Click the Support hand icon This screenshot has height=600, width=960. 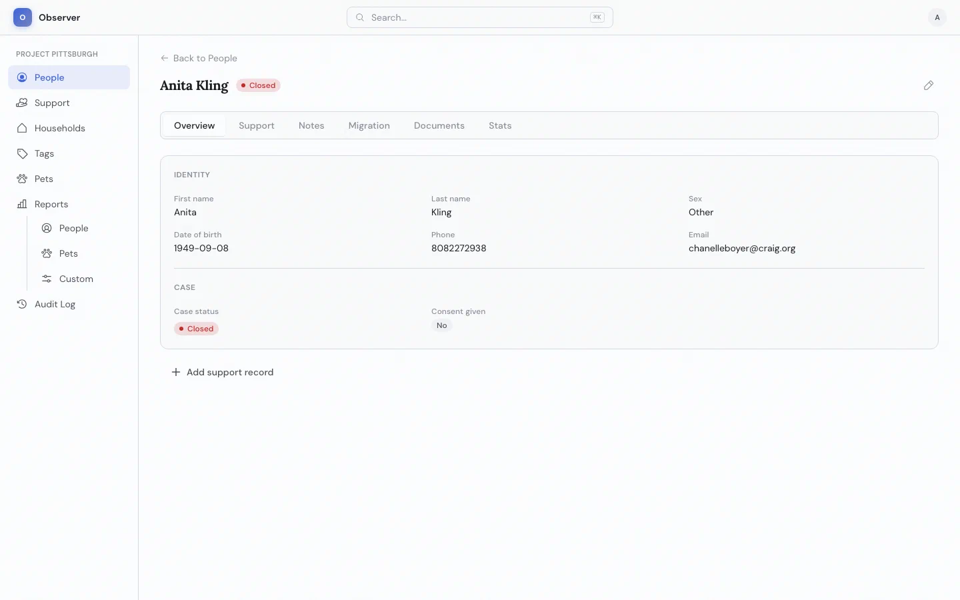22,103
